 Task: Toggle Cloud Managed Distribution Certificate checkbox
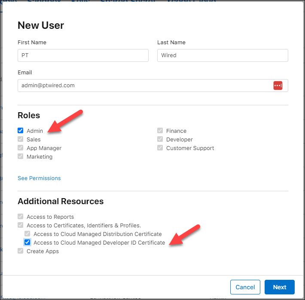click(27, 234)
